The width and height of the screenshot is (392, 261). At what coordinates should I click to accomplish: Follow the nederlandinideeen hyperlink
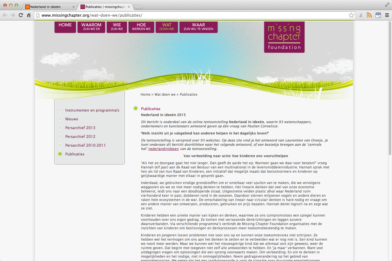click(x=163, y=149)
